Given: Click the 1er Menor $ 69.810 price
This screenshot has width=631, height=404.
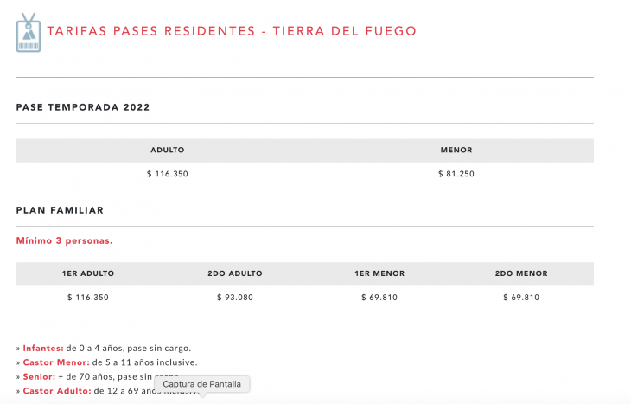Looking at the screenshot, I should point(379,298).
